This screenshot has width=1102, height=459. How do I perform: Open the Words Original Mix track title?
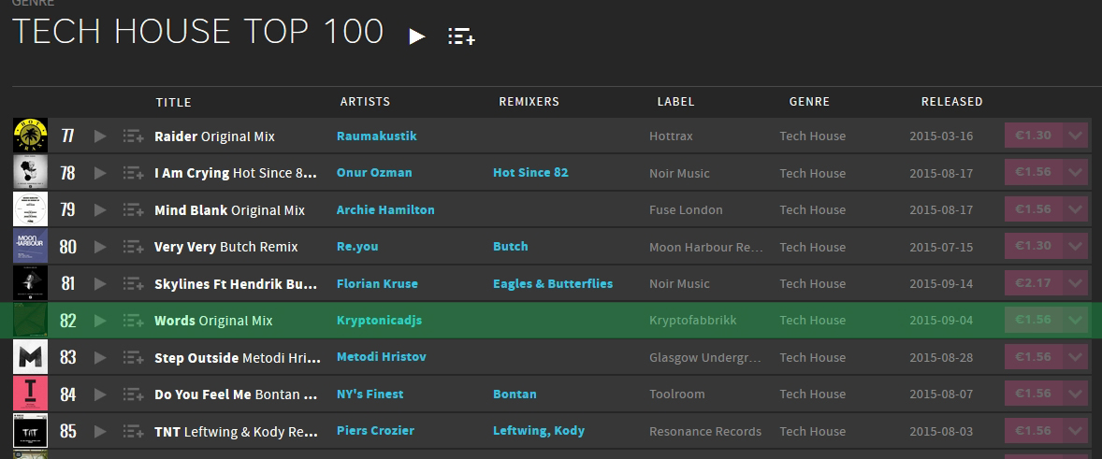coord(213,321)
